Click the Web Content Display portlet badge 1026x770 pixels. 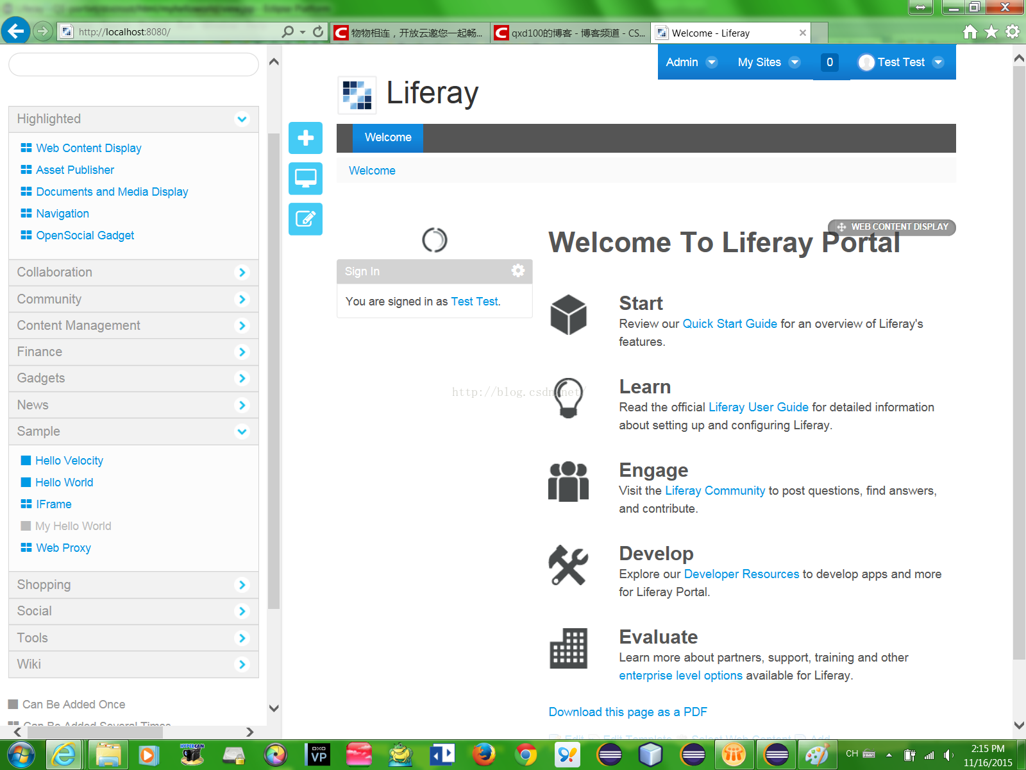pos(892,227)
